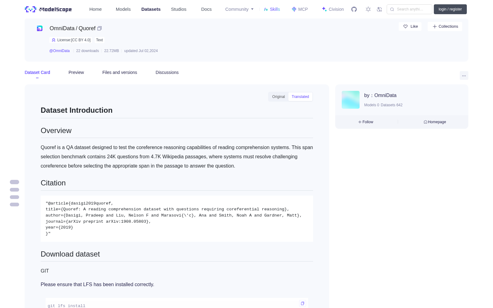Click the License:[CC BY 4.0] tag
This screenshot has height=308, width=493.
[x=71, y=40]
